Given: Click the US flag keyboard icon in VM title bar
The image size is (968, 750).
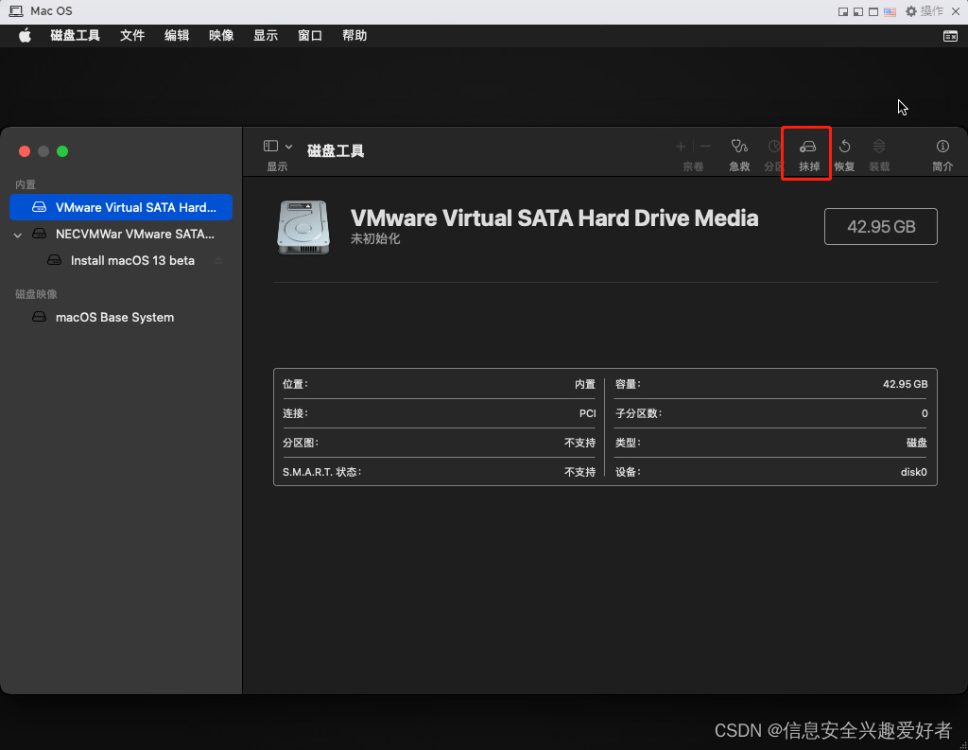Looking at the screenshot, I should coord(890,11).
